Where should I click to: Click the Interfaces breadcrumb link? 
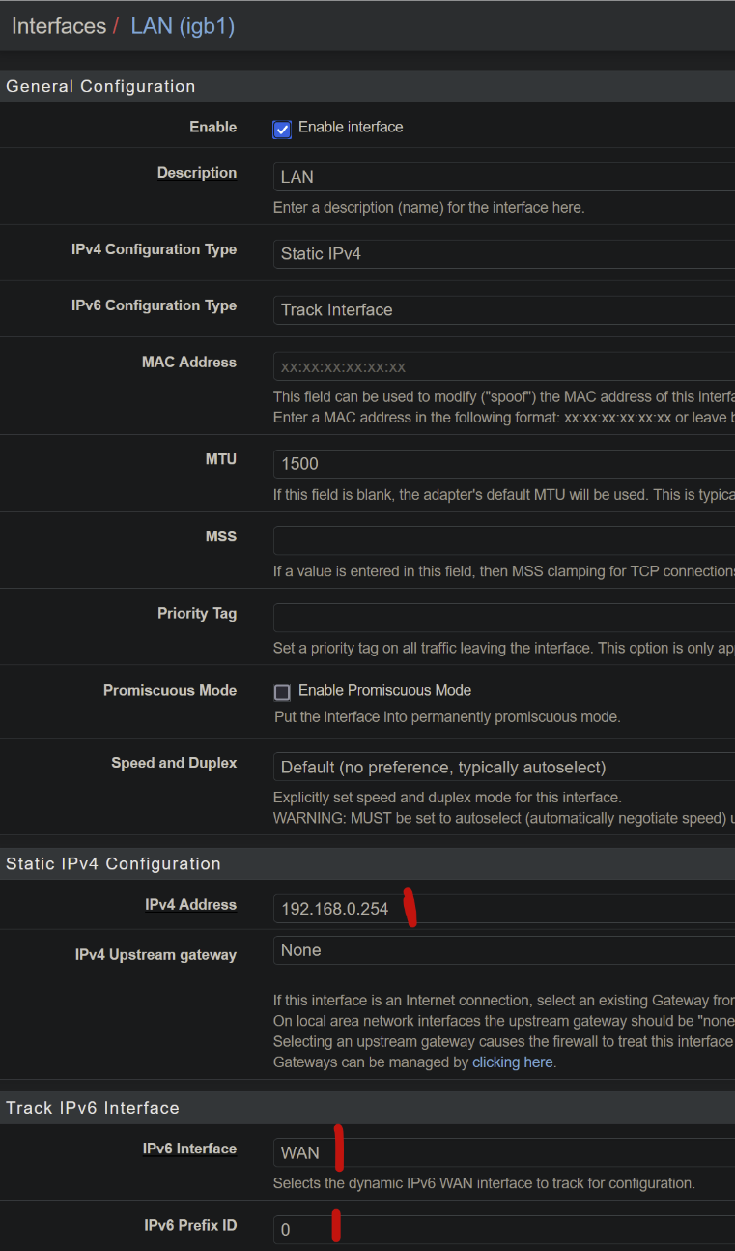[x=59, y=26]
